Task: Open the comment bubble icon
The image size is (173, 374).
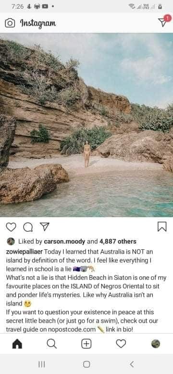Action: click(x=28, y=227)
